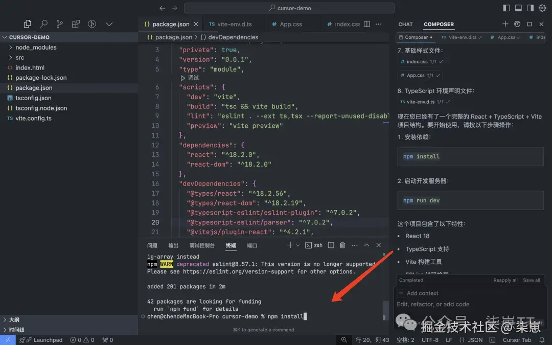Image resolution: width=552 pixels, height=345 pixels.
Task: Open terminal more actions ellipsis
Action: (x=355, y=245)
